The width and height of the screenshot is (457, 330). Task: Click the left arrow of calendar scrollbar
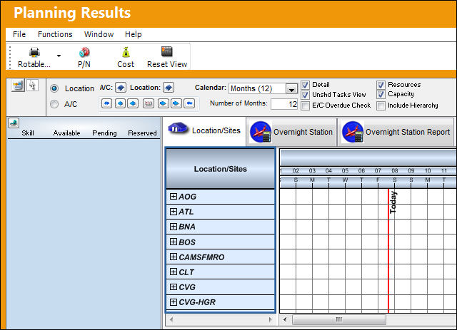[285, 319]
